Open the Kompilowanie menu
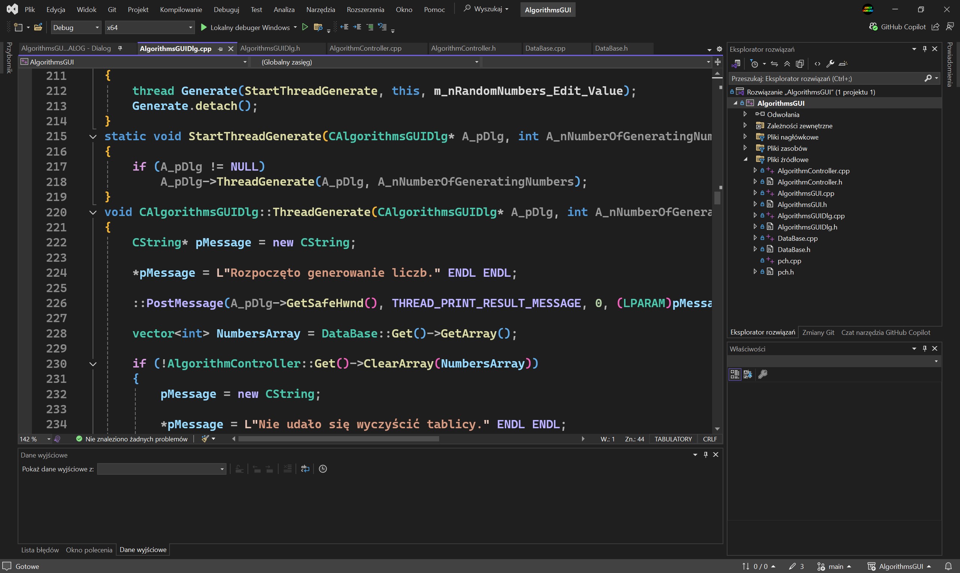 181,9
